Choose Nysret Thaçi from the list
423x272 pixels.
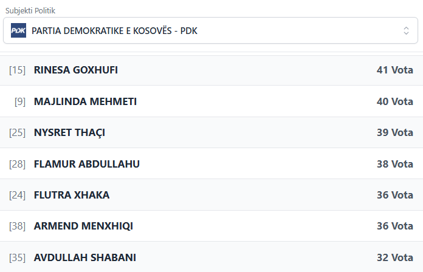pyautogui.click(x=69, y=132)
